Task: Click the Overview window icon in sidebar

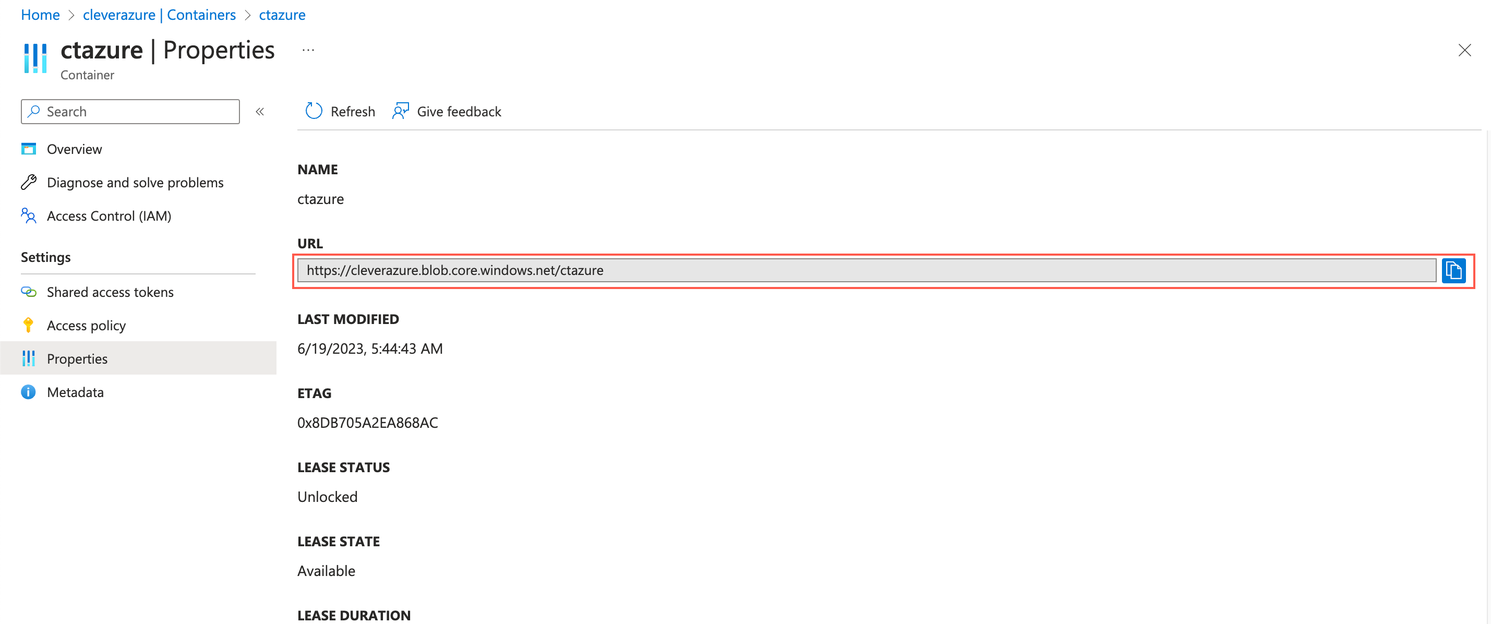Action: (x=28, y=149)
